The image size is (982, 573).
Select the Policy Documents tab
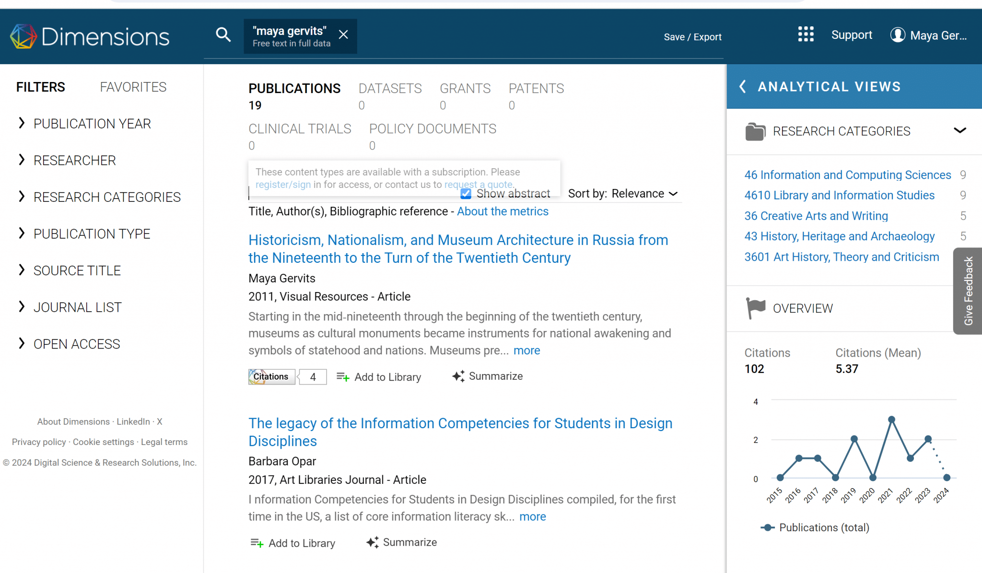click(433, 136)
